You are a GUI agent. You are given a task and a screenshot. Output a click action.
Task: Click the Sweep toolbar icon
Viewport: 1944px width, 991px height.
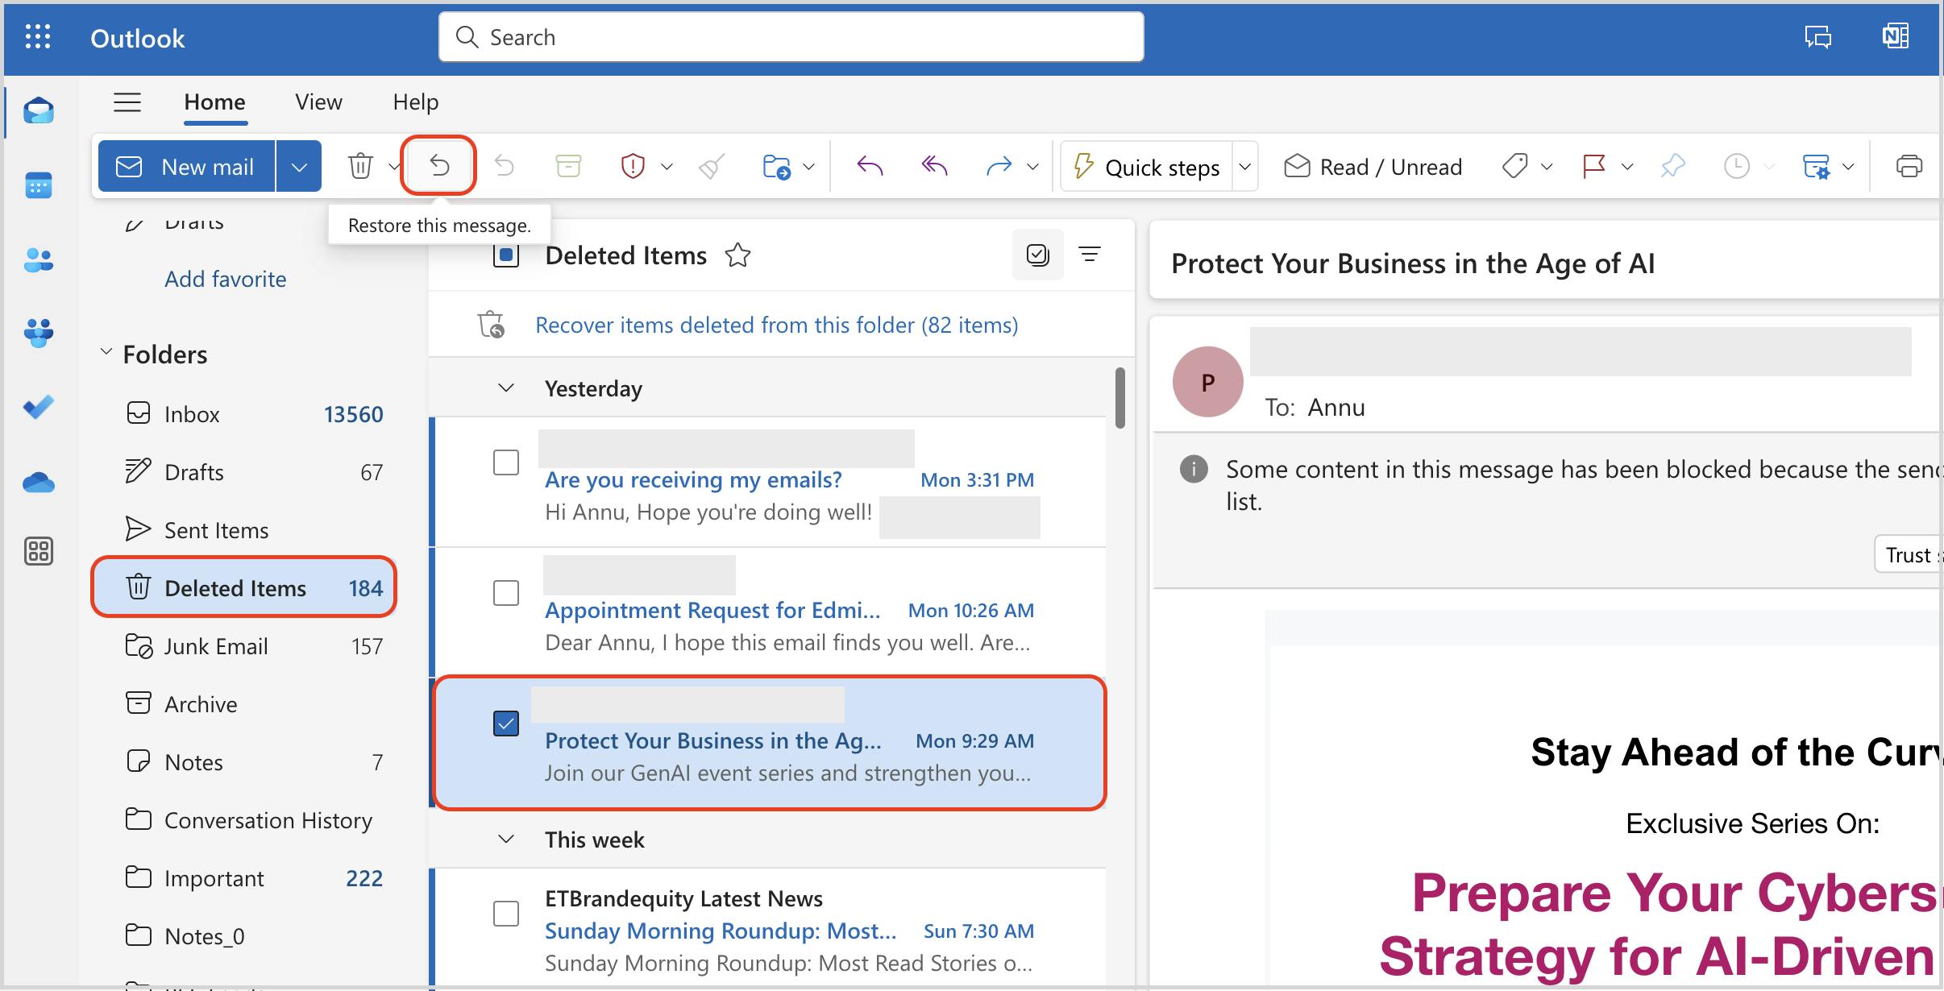coord(713,166)
